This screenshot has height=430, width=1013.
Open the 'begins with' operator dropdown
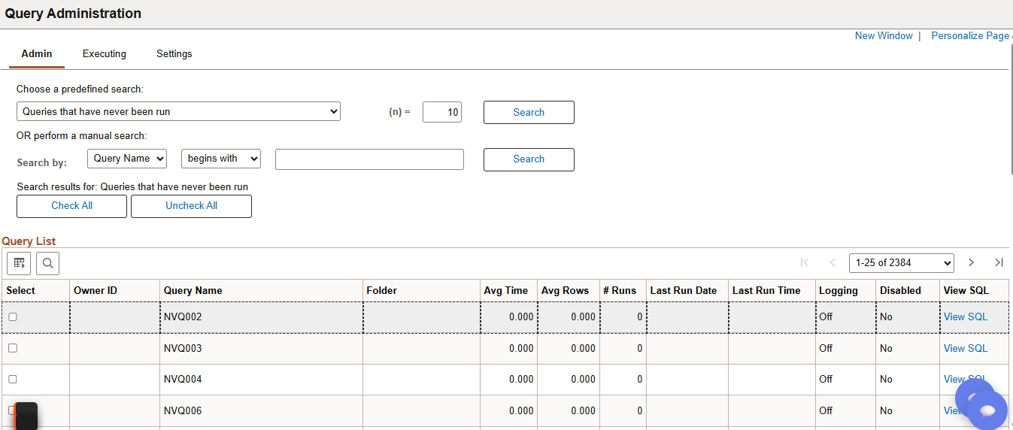(221, 159)
